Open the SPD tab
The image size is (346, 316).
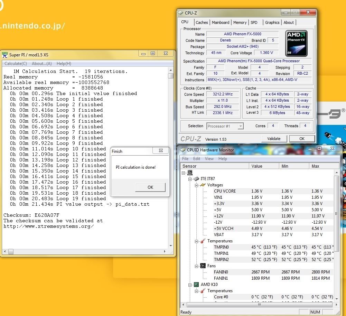click(254, 22)
